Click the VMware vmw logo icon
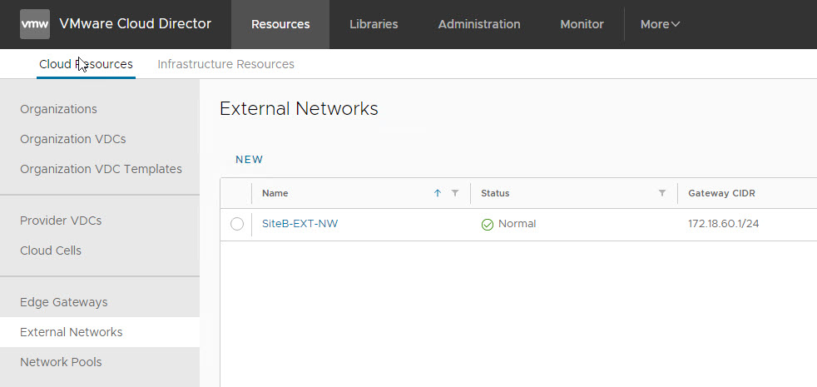The image size is (817, 387). (x=35, y=24)
